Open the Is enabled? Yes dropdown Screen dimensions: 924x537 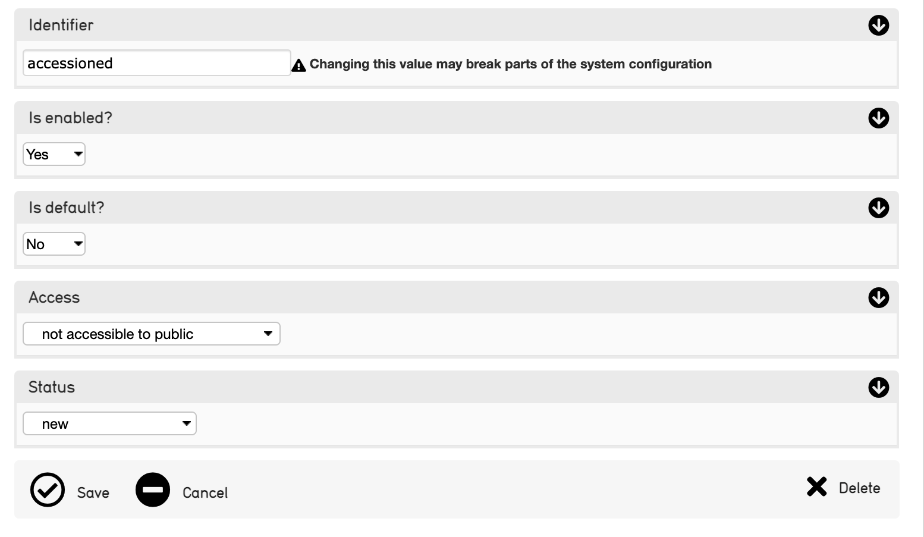[54, 155]
